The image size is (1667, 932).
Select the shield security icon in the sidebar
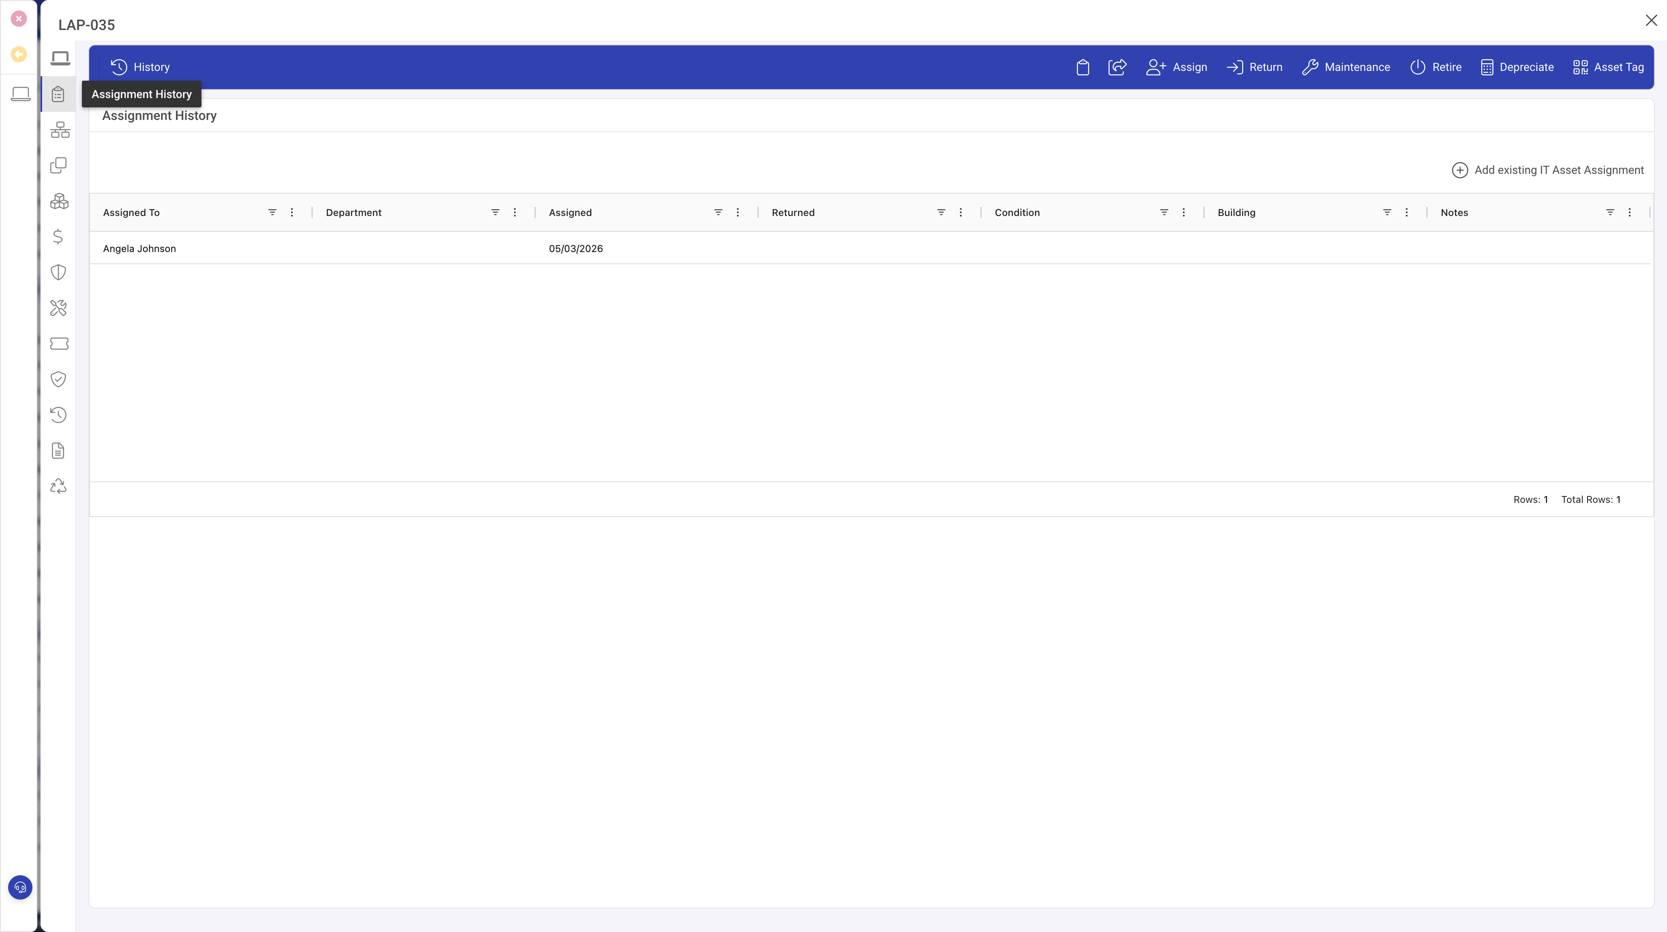(x=58, y=272)
